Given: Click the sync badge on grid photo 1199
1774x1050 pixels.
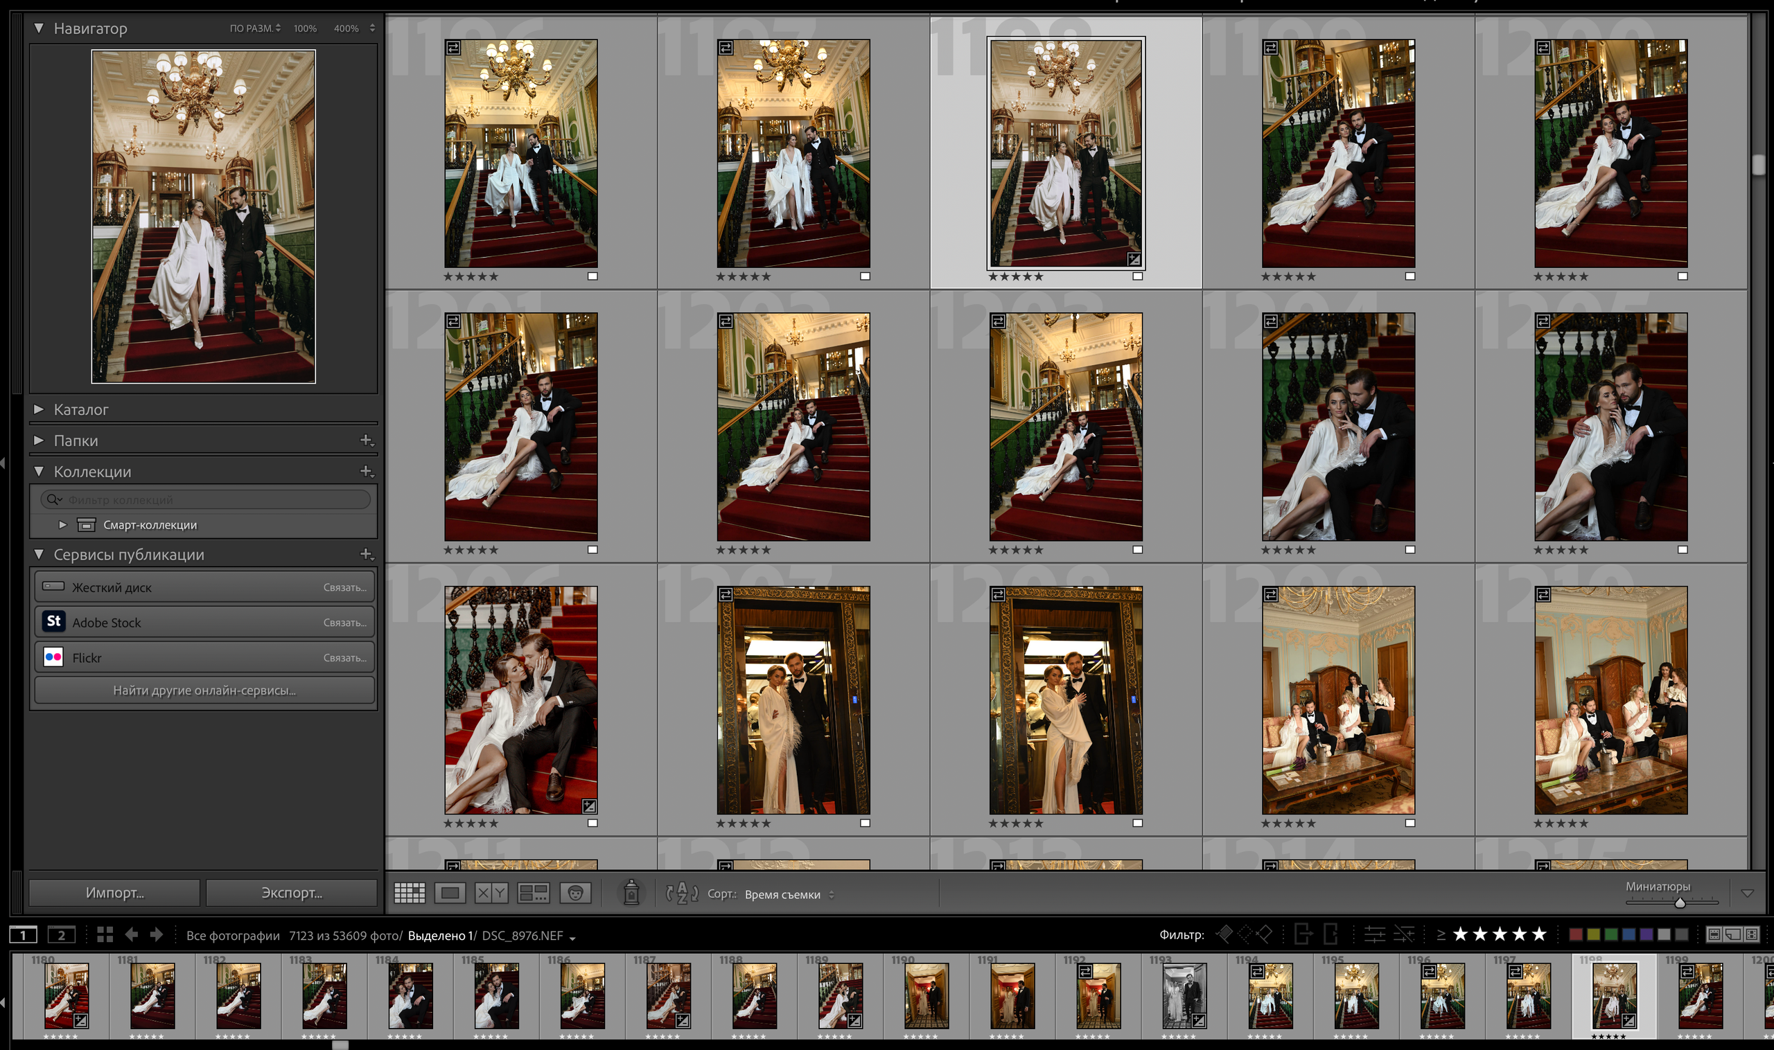Looking at the screenshot, I should [1271, 48].
